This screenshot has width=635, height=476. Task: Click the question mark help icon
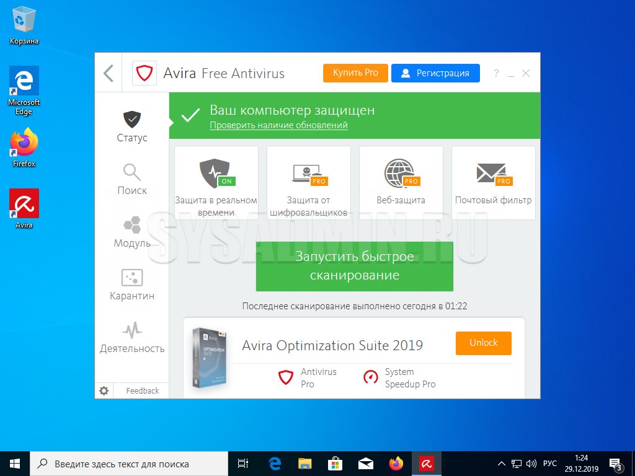click(x=496, y=73)
